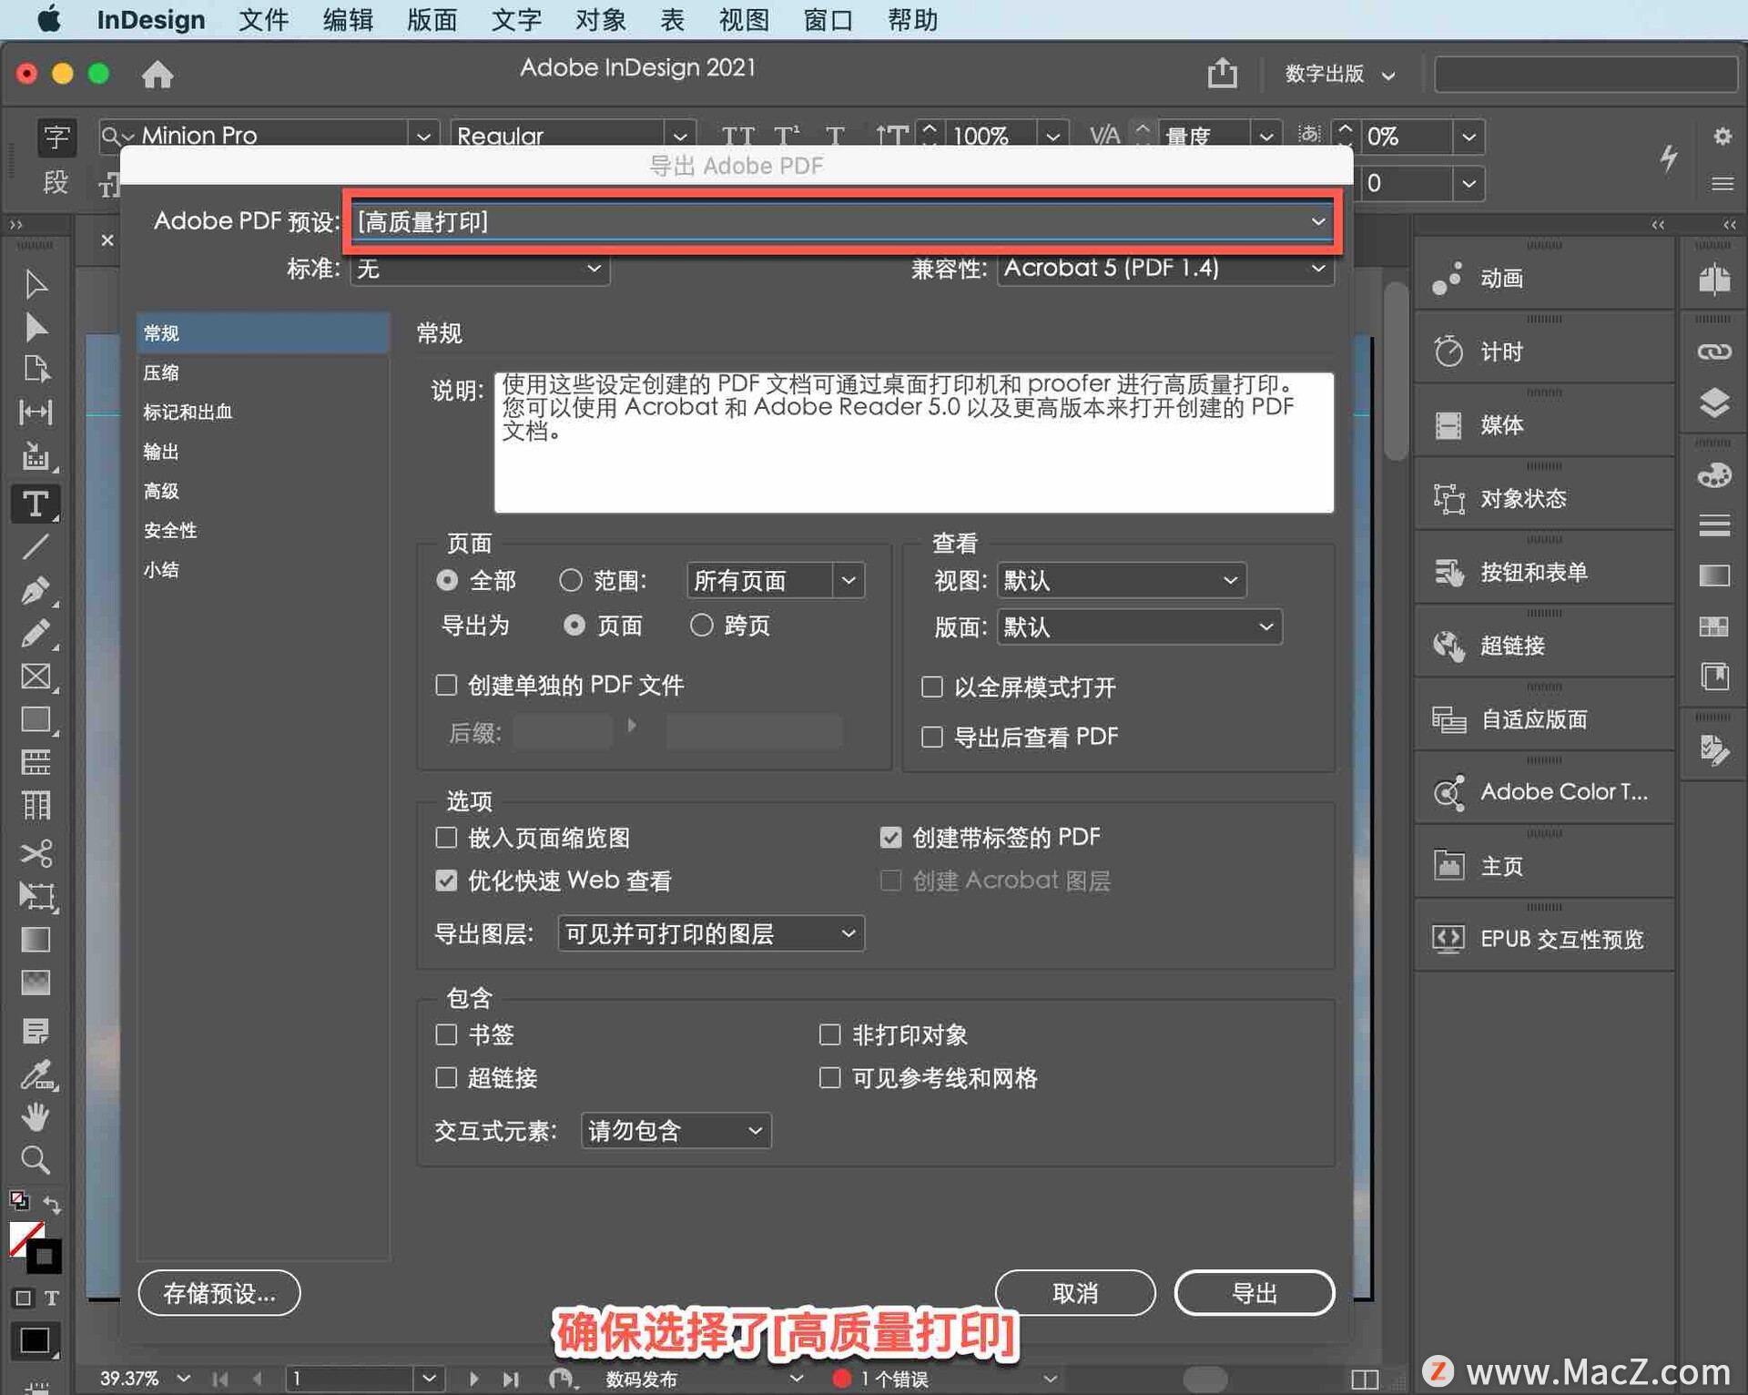Switch to the 输出 output tab
Screen dimensions: 1748x1395
point(263,452)
